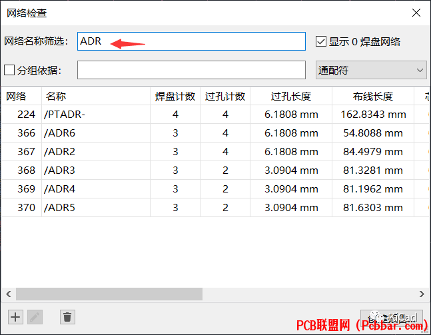Click the 81.3281 mm routing length cell

click(373, 170)
